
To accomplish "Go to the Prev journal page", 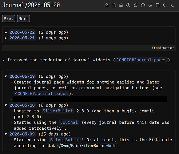I will click(x=9, y=19).
